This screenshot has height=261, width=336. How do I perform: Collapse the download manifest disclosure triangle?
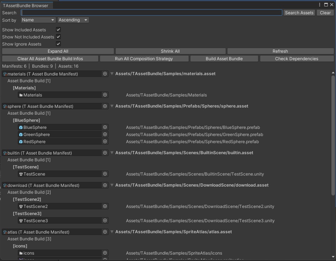click(x=112, y=185)
